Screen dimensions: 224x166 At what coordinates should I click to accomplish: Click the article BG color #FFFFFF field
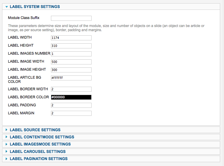click(x=71, y=78)
